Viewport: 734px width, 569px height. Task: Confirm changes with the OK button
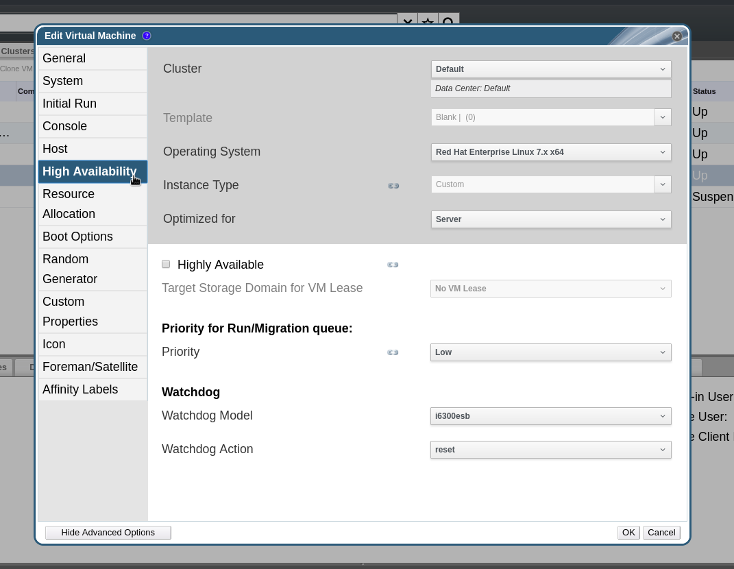click(x=628, y=532)
